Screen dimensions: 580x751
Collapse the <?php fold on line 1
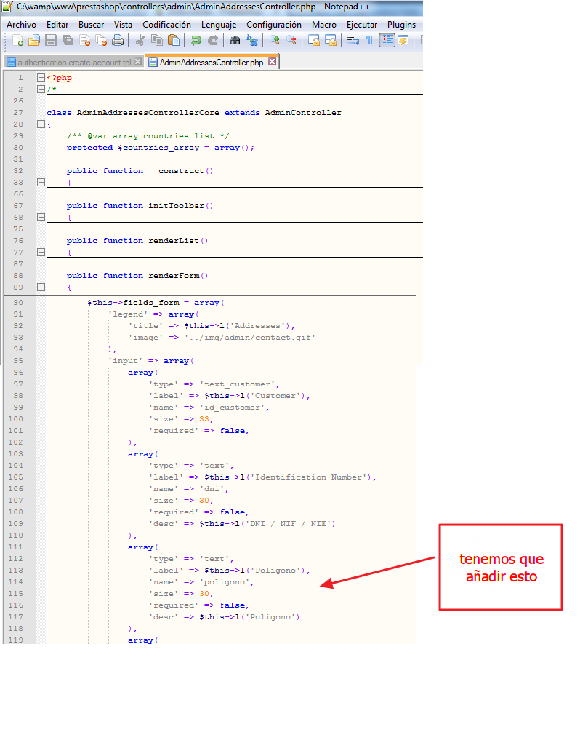(x=41, y=78)
